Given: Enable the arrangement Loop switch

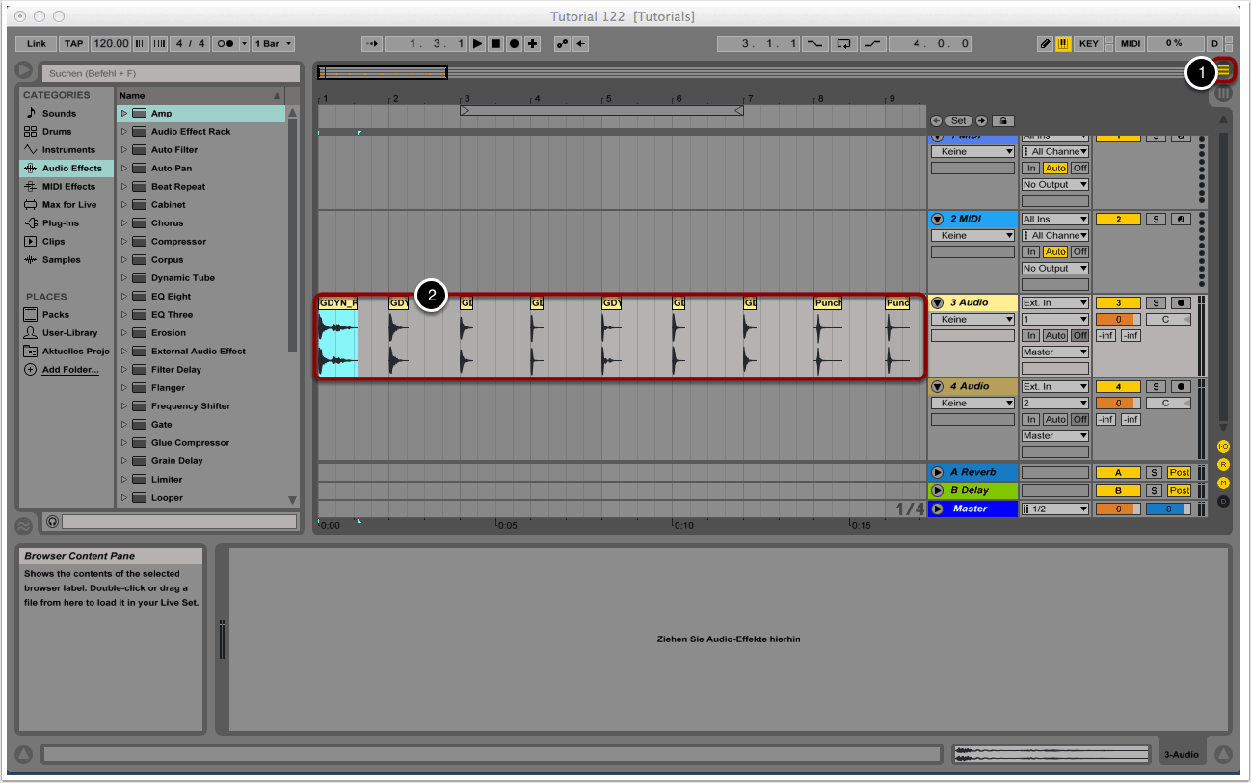Looking at the screenshot, I should click(x=844, y=44).
